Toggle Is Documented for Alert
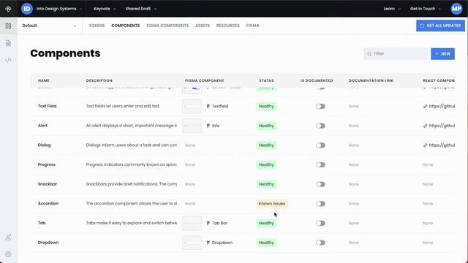Viewport: 468px width, 263px height. [x=320, y=126]
